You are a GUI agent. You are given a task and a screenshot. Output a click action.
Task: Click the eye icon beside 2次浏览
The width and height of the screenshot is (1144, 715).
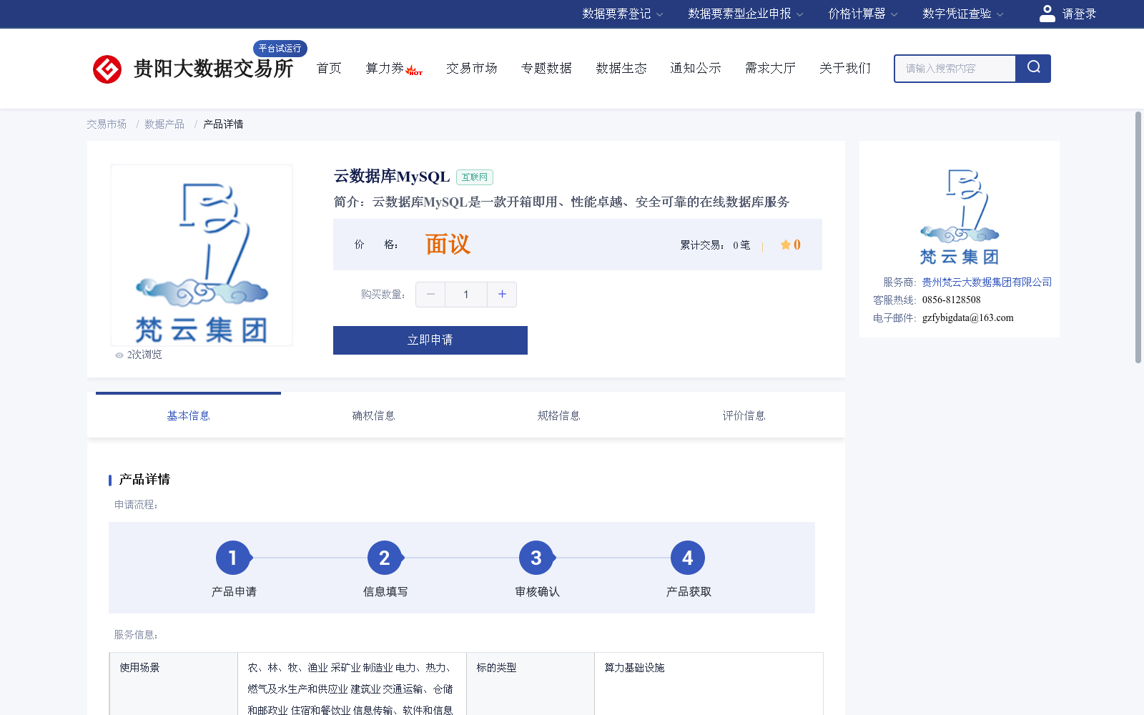click(119, 355)
